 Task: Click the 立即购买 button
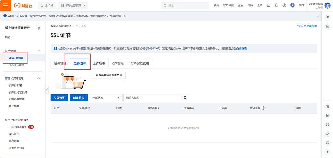pyautogui.click(x=59, y=98)
